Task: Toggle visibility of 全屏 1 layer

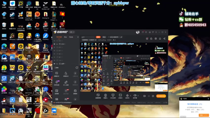Action: tap(54, 64)
